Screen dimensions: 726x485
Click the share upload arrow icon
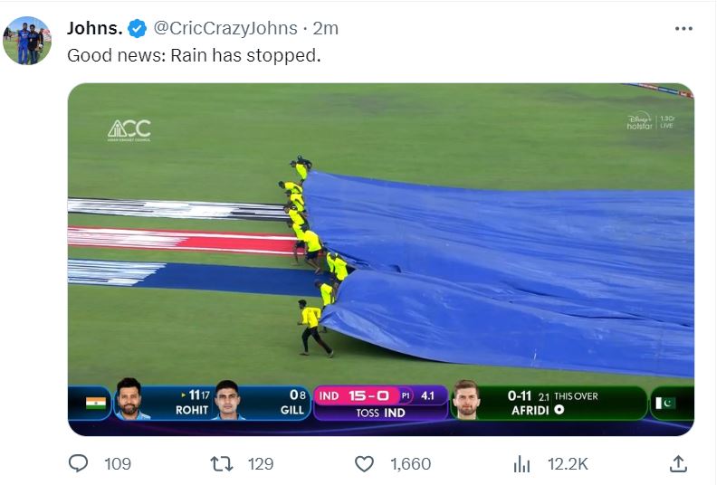click(x=678, y=464)
